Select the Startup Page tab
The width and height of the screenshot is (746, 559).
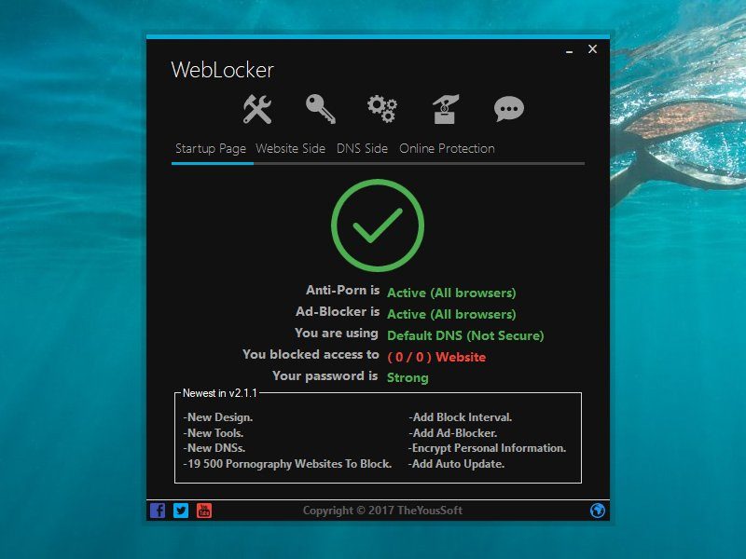coord(211,149)
